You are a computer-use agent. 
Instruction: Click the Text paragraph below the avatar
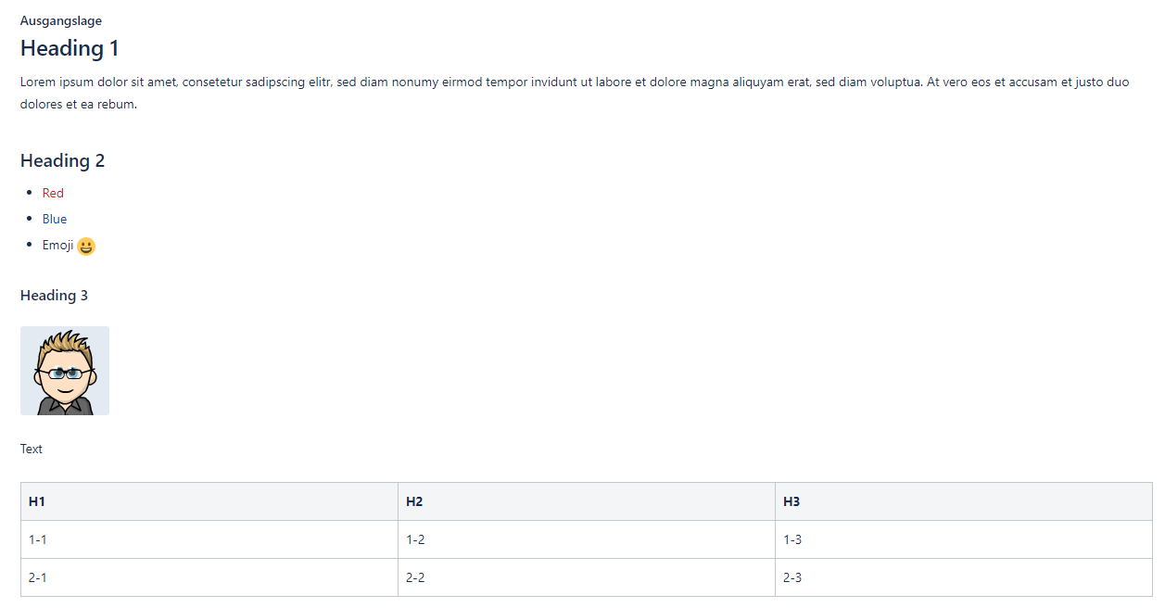click(x=32, y=449)
